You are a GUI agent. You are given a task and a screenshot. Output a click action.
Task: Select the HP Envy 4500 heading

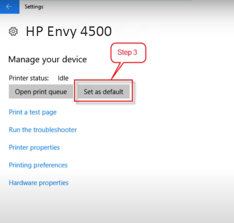pos(69,31)
